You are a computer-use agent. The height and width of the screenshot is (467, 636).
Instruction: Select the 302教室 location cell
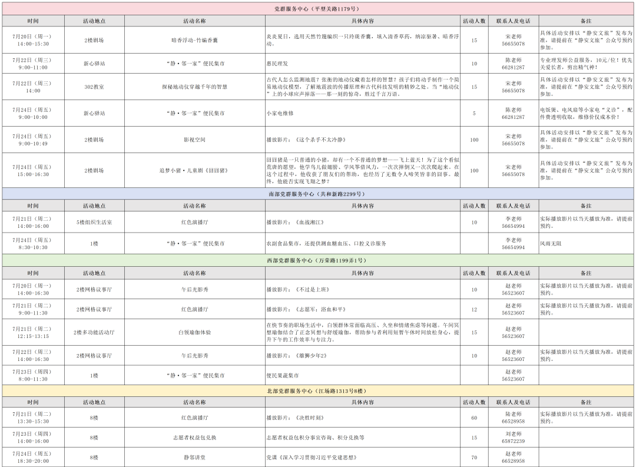[94, 87]
